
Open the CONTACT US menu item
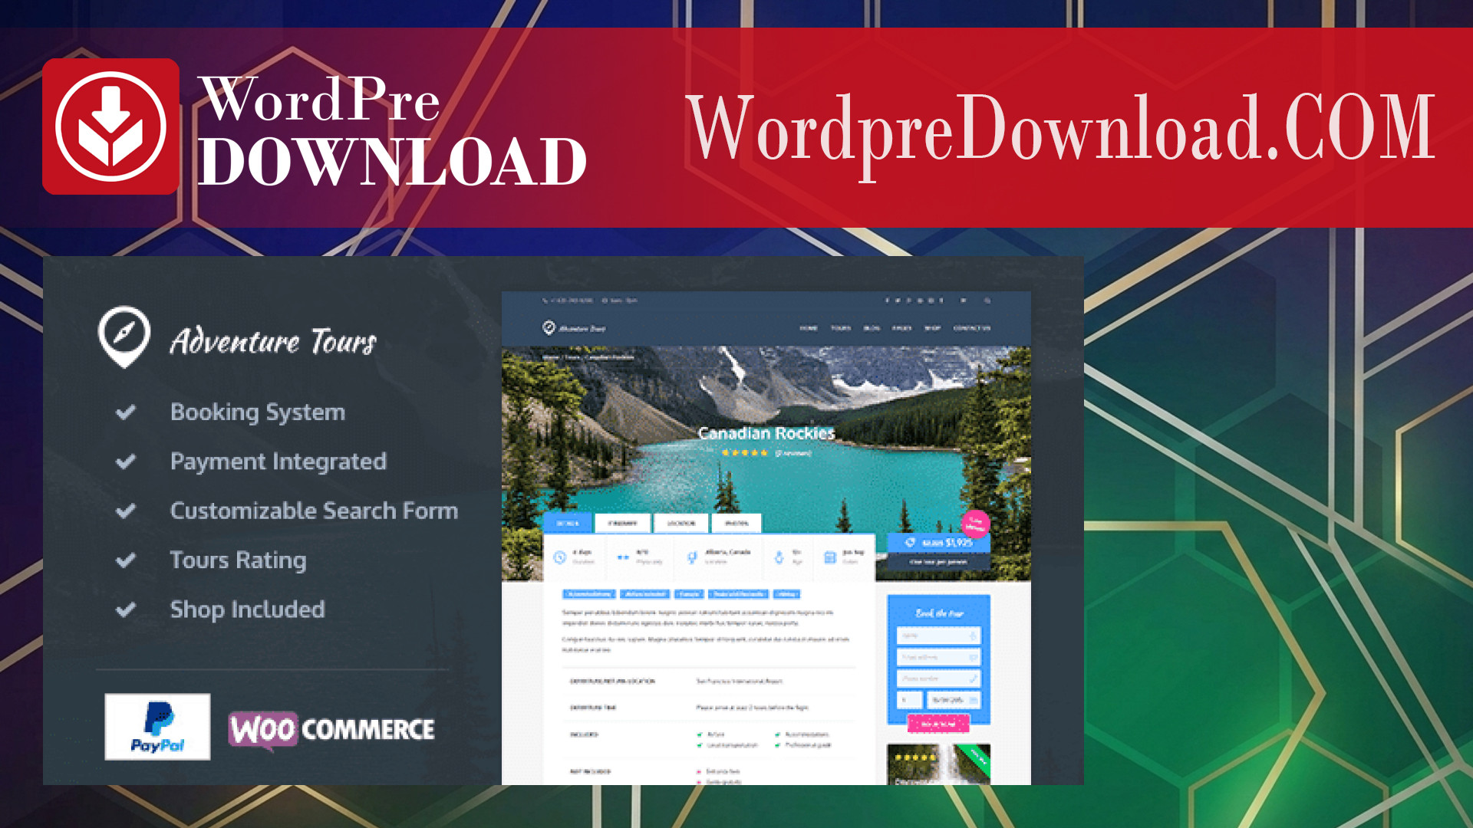[x=972, y=328]
